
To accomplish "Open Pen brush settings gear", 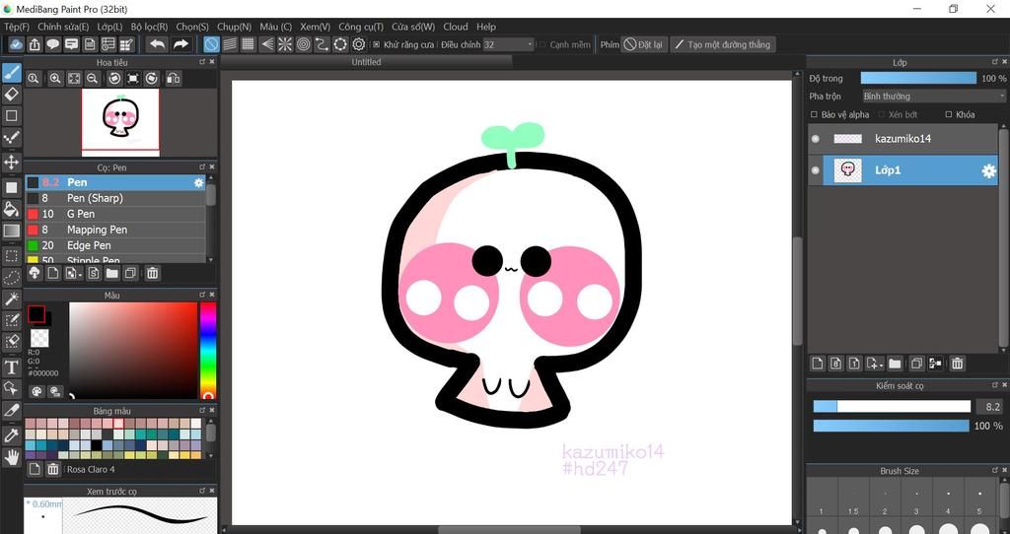I will [x=198, y=182].
